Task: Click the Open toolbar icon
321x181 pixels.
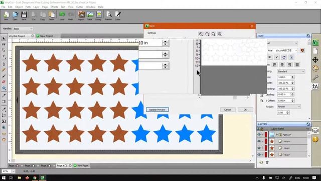Action: coord(15,16)
